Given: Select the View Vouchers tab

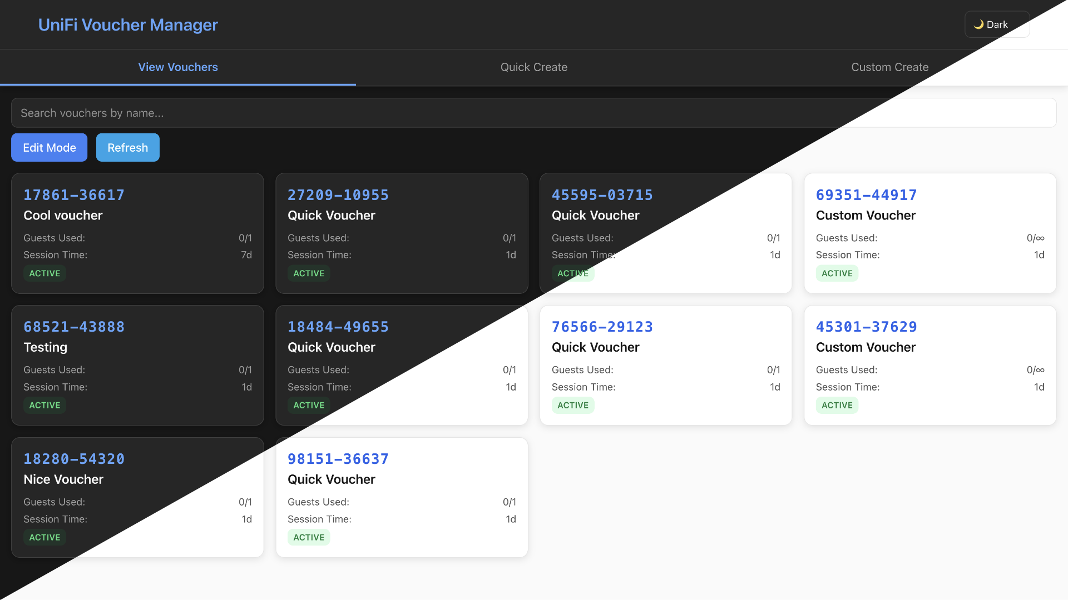Looking at the screenshot, I should (178, 67).
